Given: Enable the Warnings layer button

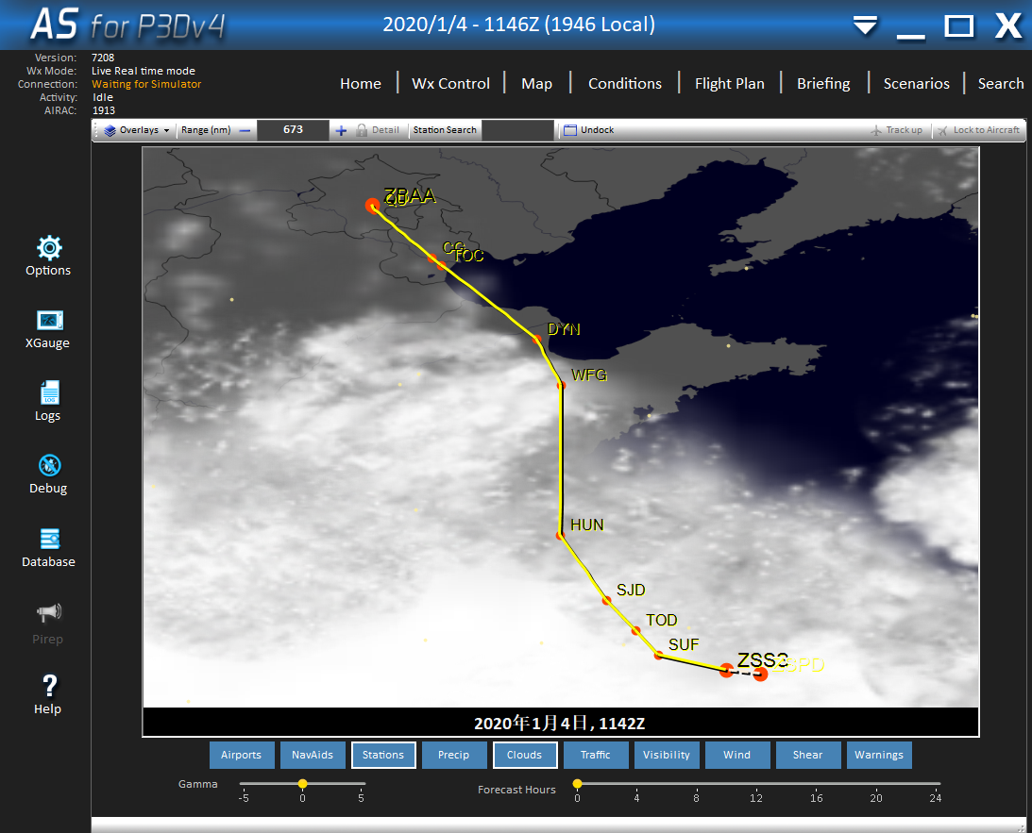Looking at the screenshot, I should point(879,755).
